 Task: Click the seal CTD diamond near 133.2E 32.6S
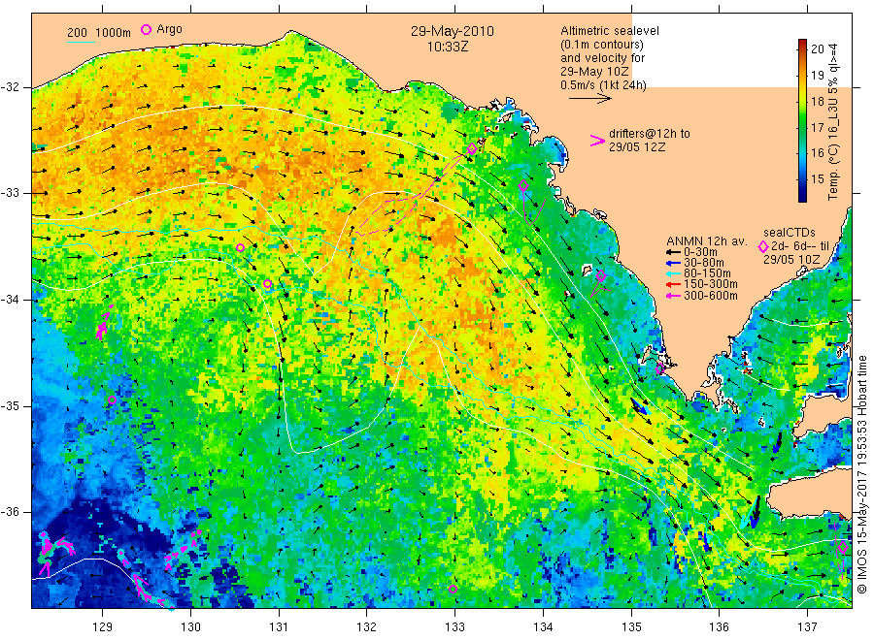[472, 148]
